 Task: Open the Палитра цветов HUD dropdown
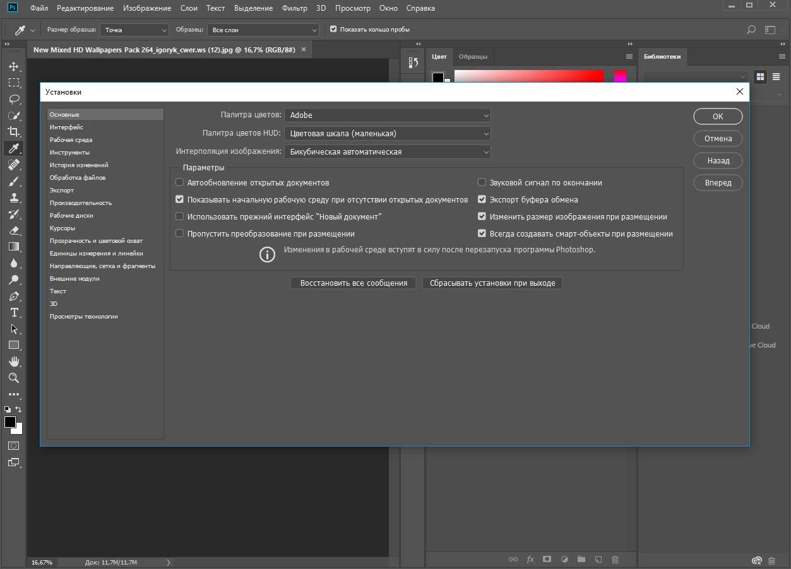[x=388, y=134]
